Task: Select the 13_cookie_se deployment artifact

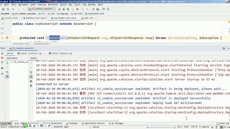Action: point(19,62)
